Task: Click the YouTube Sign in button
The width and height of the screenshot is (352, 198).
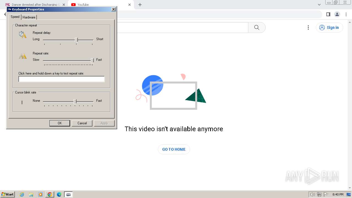Action: (x=329, y=28)
